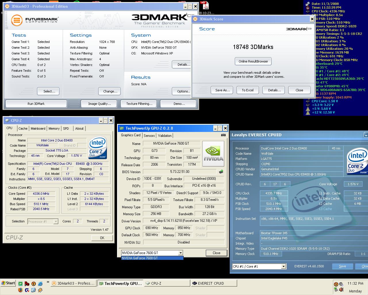This screenshot has width=368, height=295.
Task: Open the About tab in CPU-Z
Action: point(79,128)
